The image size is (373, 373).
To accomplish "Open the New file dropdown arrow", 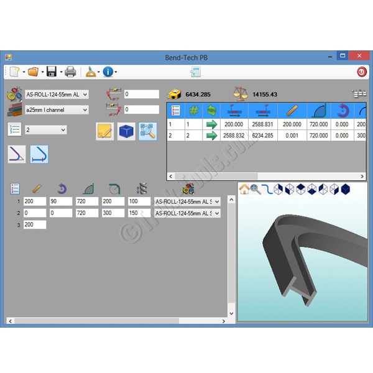I will (x=24, y=72).
